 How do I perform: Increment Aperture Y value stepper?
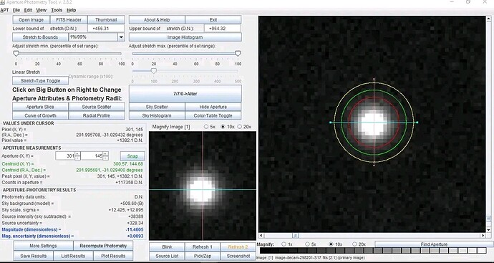click(105, 154)
